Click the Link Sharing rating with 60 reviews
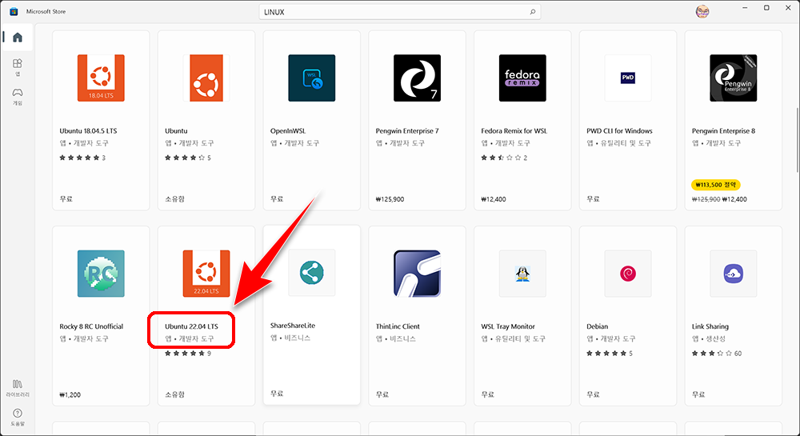Image resolution: width=800 pixels, height=436 pixels. click(717, 354)
